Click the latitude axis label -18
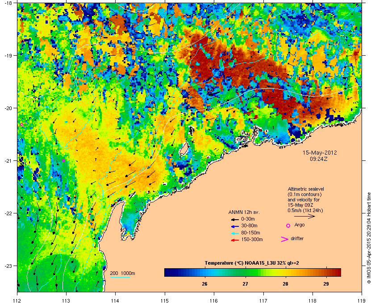This screenshot has height=303, width=375. [x=8, y=3]
